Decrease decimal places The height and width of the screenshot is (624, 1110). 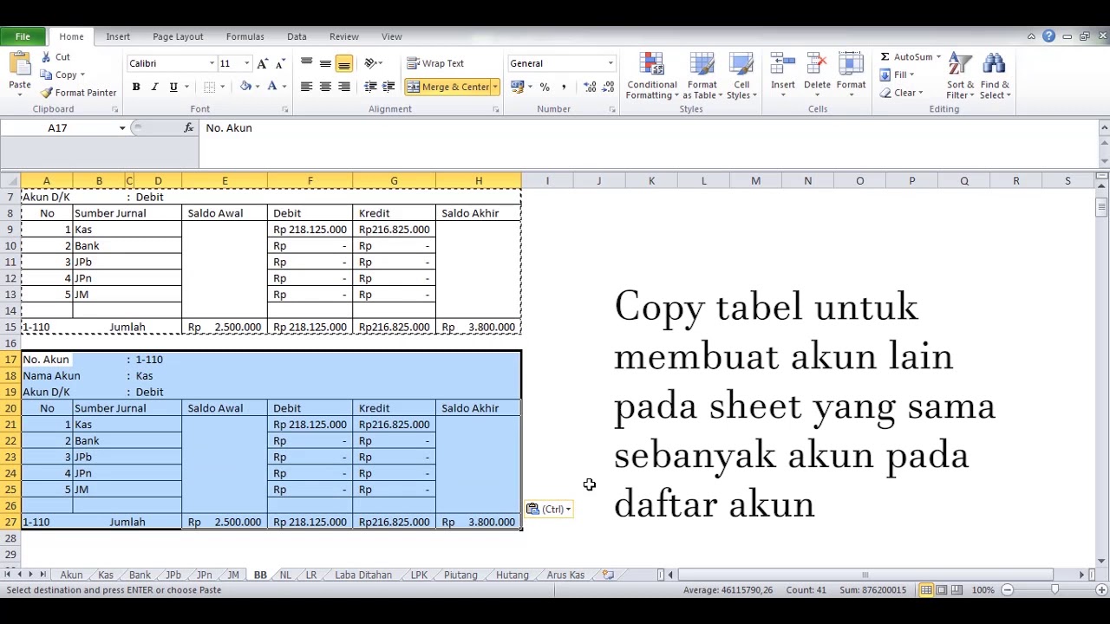click(x=608, y=87)
